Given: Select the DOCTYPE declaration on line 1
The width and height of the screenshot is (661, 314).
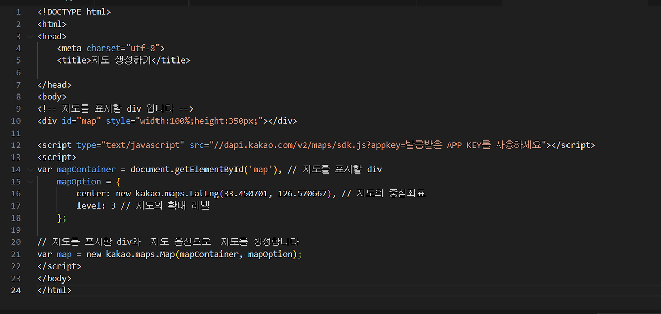Looking at the screenshot, I should pos(74,11).
